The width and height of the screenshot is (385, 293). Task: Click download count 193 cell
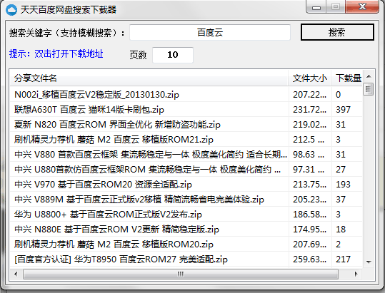343,184
